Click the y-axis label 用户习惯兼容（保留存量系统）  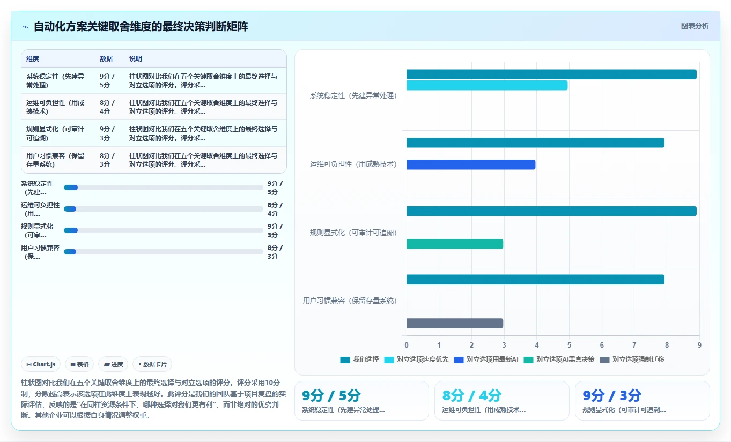pos(350,301)
